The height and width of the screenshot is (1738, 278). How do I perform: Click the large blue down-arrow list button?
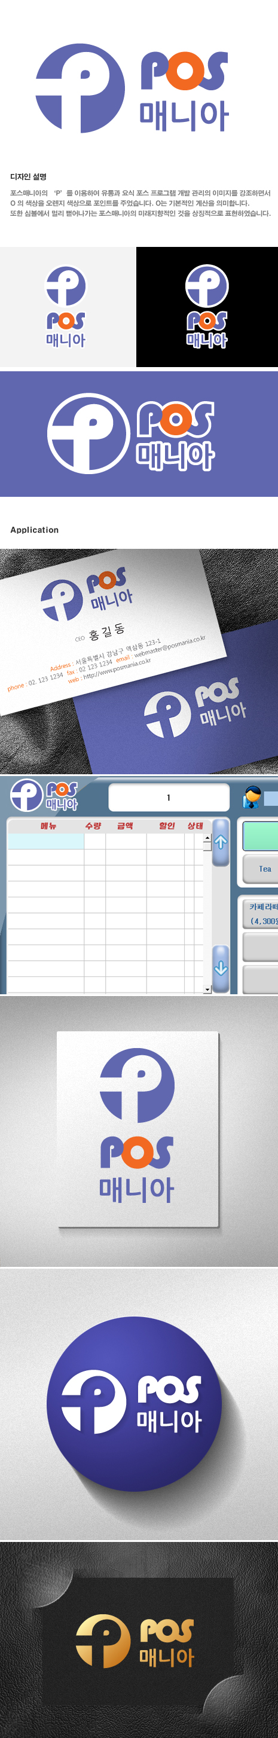point(221,968)
